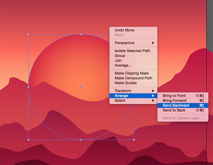Open the Select submenu
This screenshot has height=165, width=213.
click(x=133, y=100)
